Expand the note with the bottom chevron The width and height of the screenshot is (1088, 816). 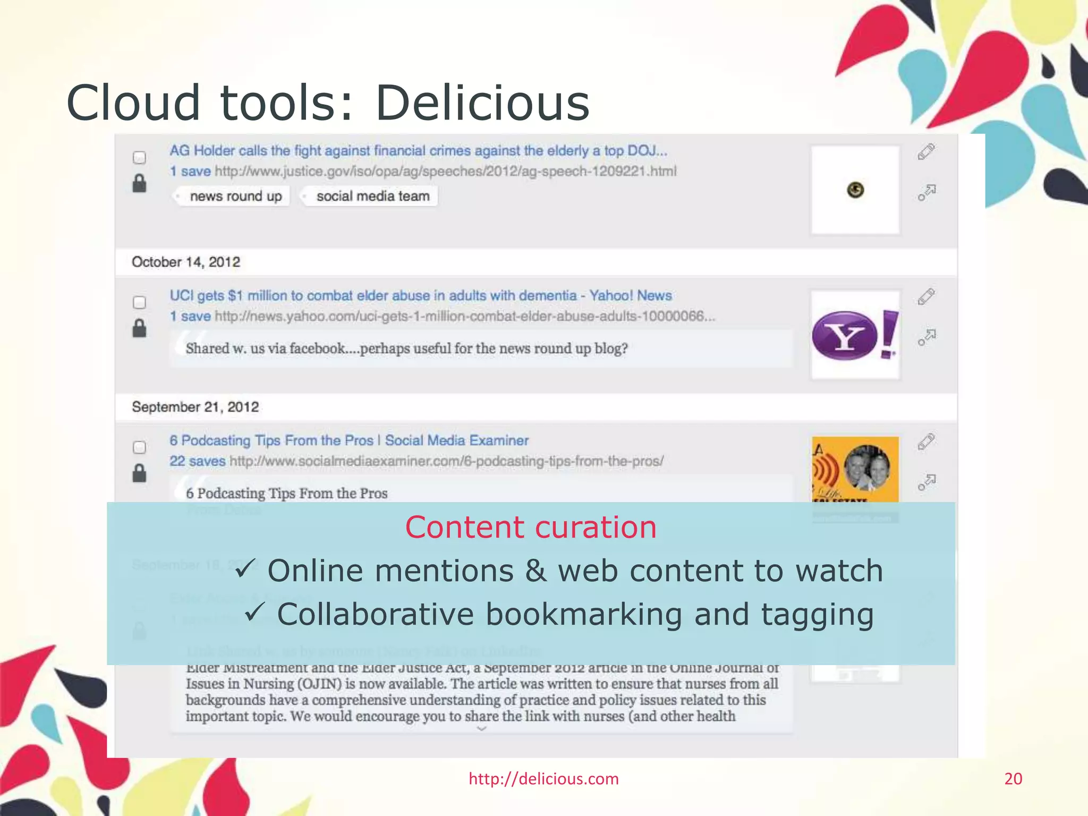[x=481, y=729]
